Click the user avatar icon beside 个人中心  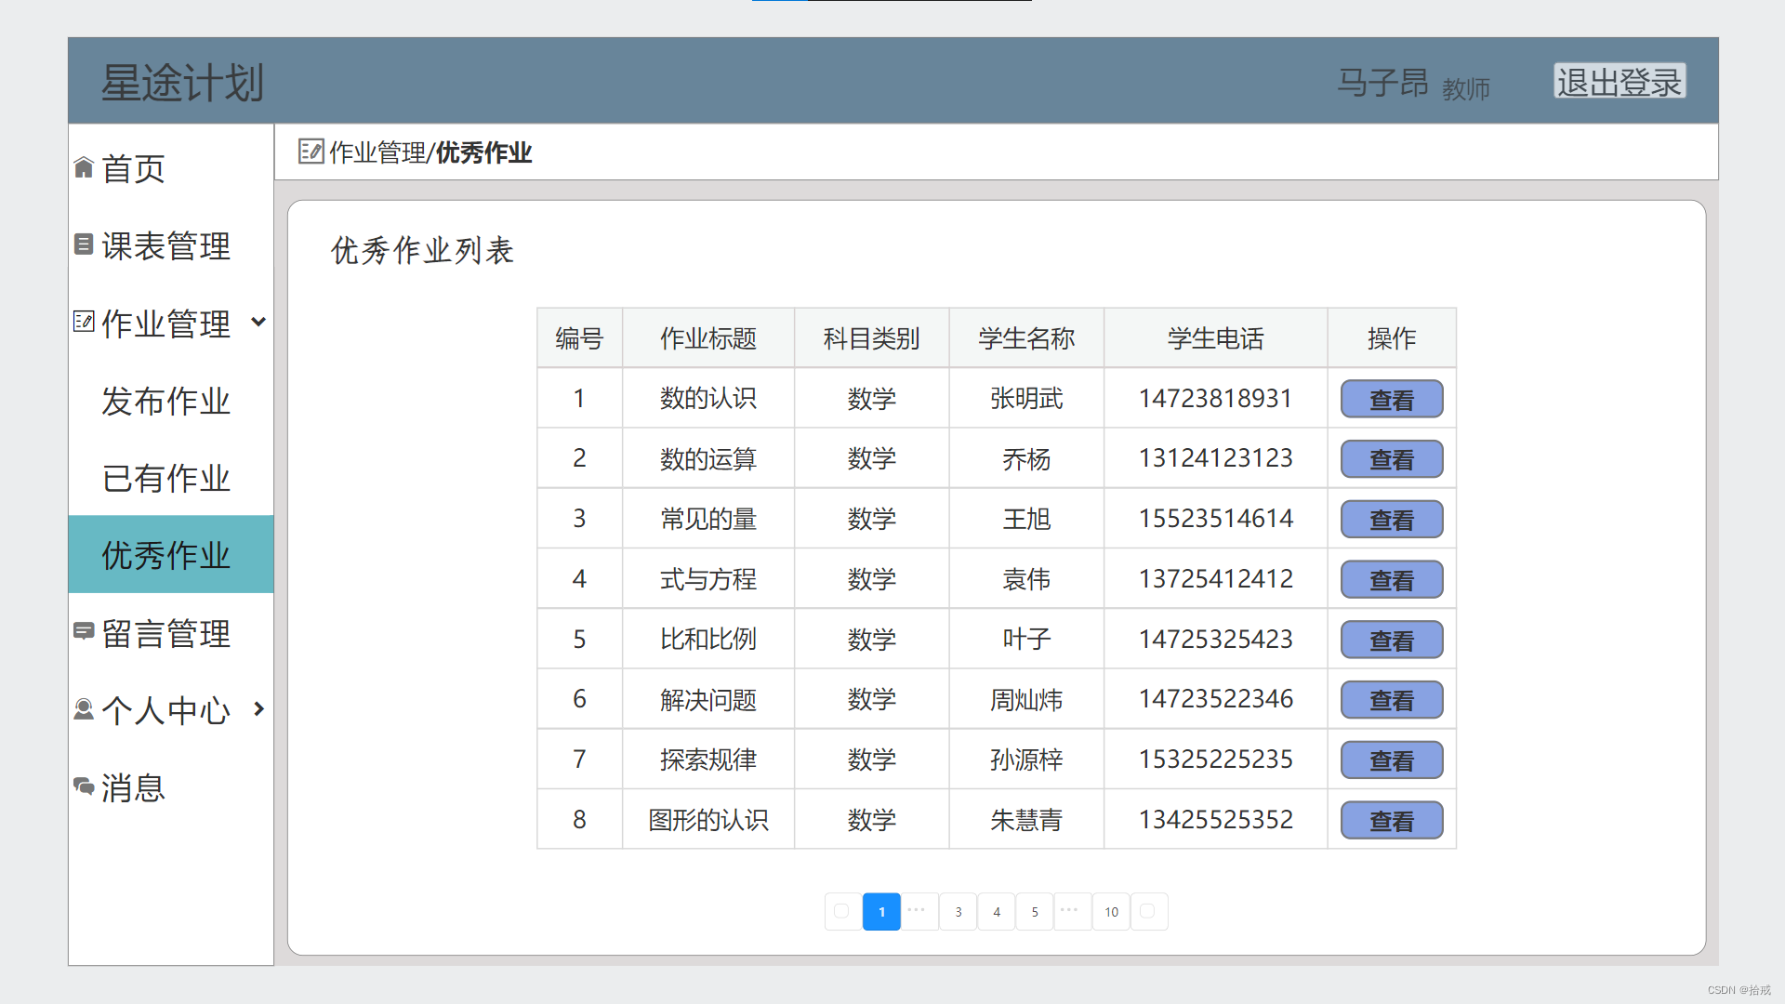(84, 709)
